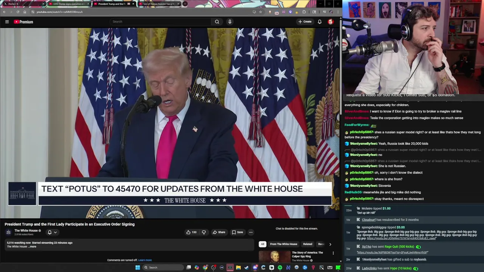The width and height of the screenshot is (484, 272).
Task: Select From The White House chip
Action: (284, 244)
